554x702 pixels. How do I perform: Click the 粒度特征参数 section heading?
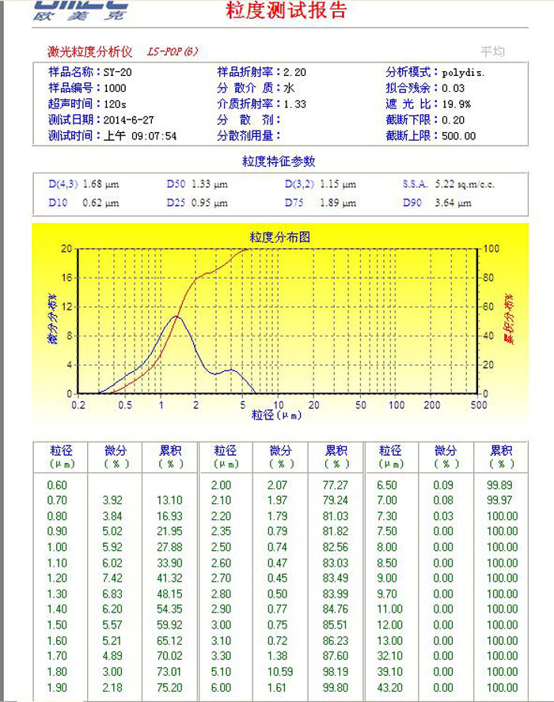click(279, 161)
